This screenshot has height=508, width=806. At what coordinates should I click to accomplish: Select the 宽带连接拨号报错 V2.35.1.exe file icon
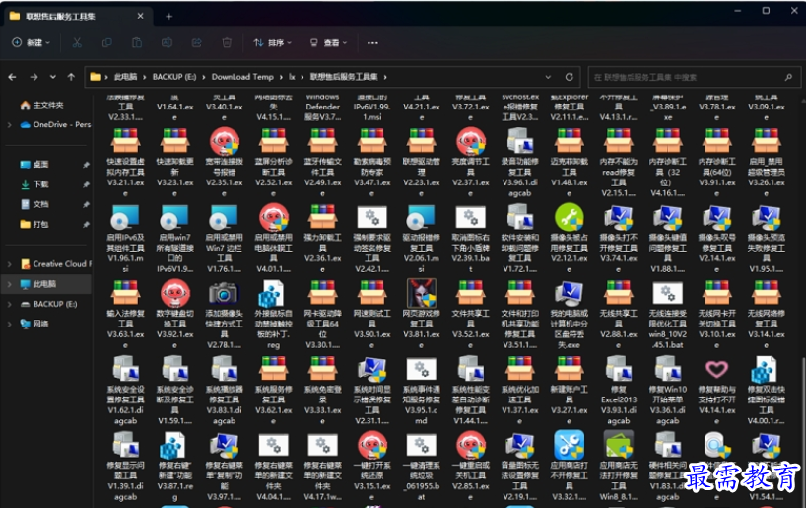224,141
